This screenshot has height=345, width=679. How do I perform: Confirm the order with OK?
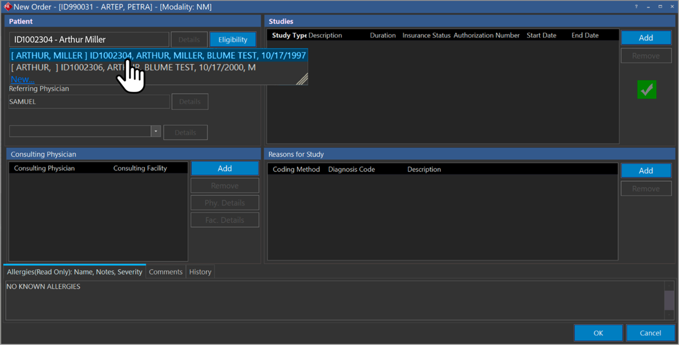point(598,333)
